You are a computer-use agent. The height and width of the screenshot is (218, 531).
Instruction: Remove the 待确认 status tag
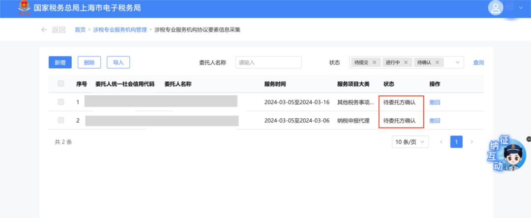pyautogui.click(x=437, y=62)
